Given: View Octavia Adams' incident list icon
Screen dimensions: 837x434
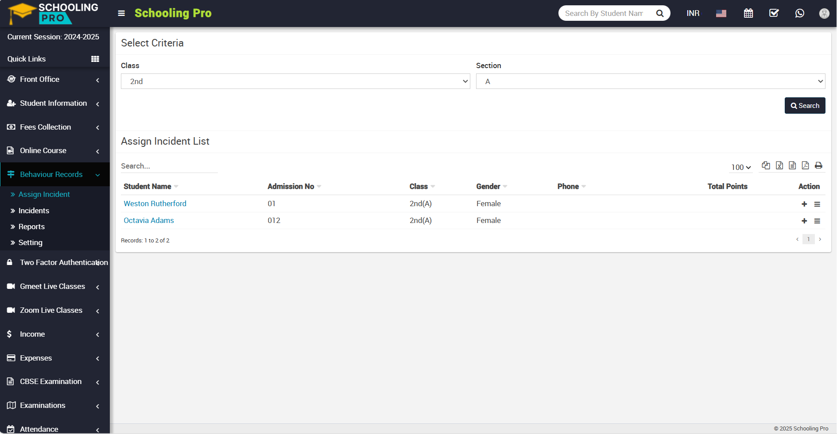Looking at the screenshot, I should 817,221.
